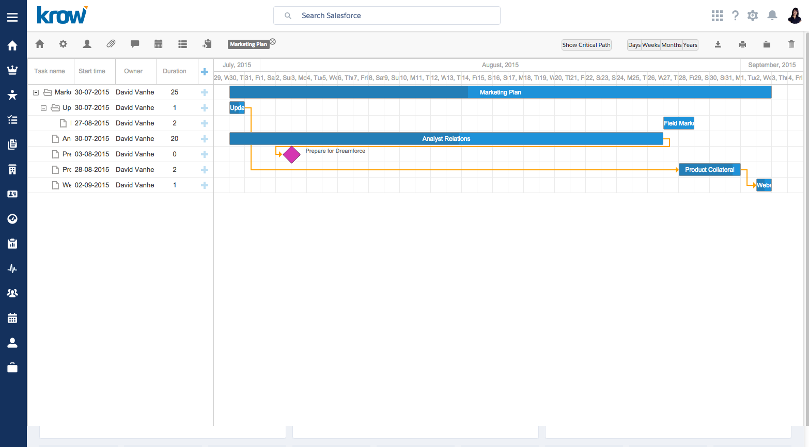Viewport: 809px width, 447px height.
Task: Open the user profile avatar
Action: 795,15
